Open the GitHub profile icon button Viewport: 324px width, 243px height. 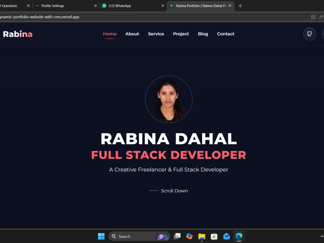pos(309,34)
